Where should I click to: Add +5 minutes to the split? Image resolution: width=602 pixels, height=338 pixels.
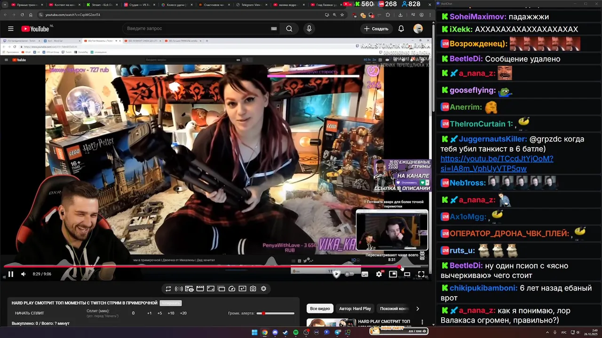click(x=160, y=313)
